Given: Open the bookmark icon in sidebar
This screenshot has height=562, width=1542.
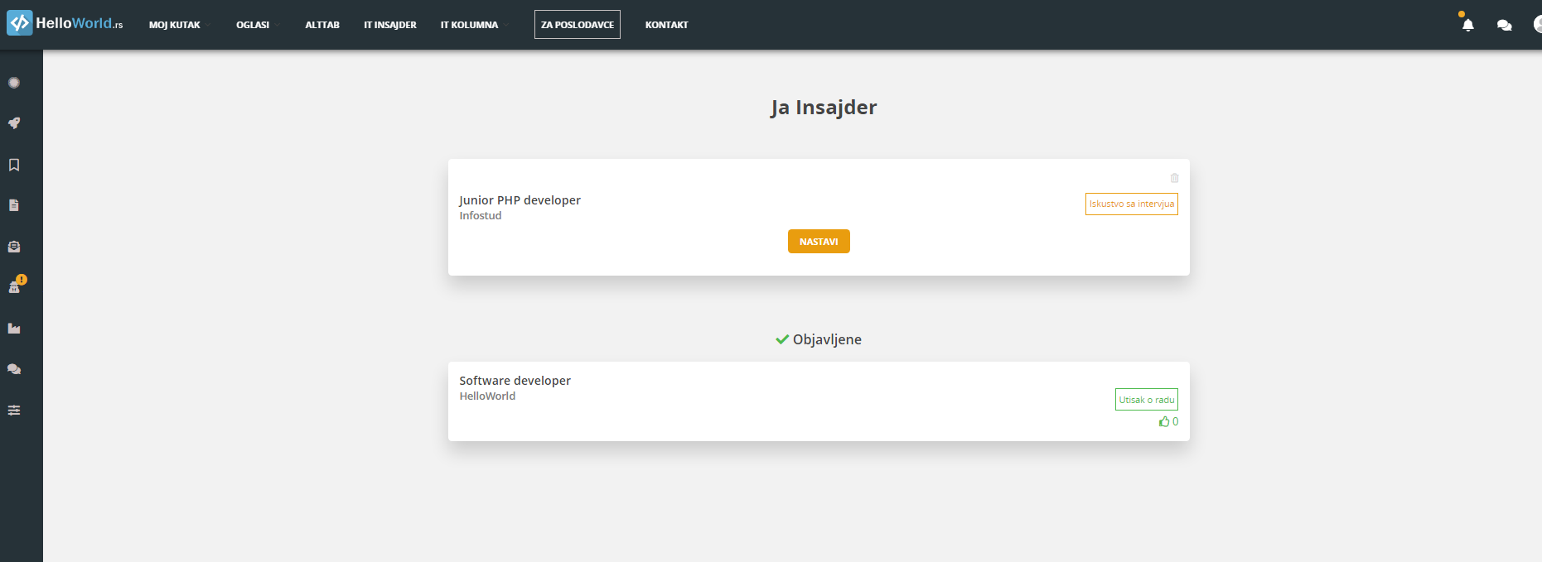Looking at the screenshot, I should (x=14, y=165).
